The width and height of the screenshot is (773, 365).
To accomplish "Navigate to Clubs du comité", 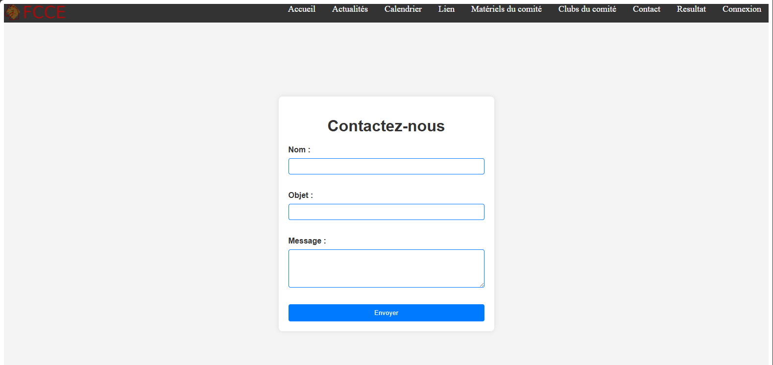I will (587, 9).
